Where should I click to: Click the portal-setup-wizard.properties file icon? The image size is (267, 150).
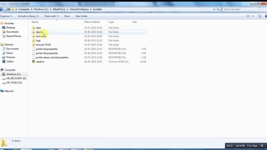click(x=33, y=57)
